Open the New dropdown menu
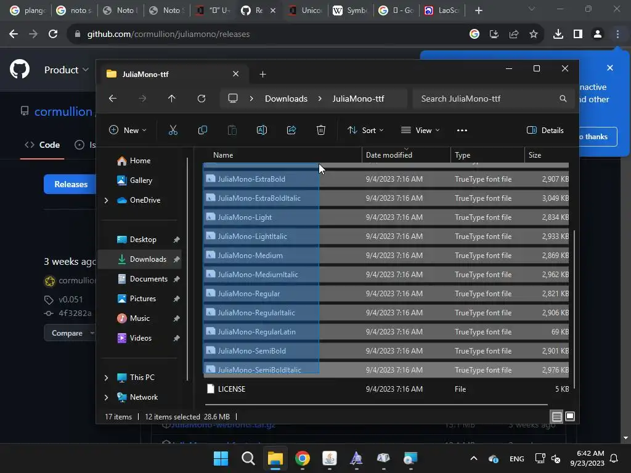 click(128, 131)
